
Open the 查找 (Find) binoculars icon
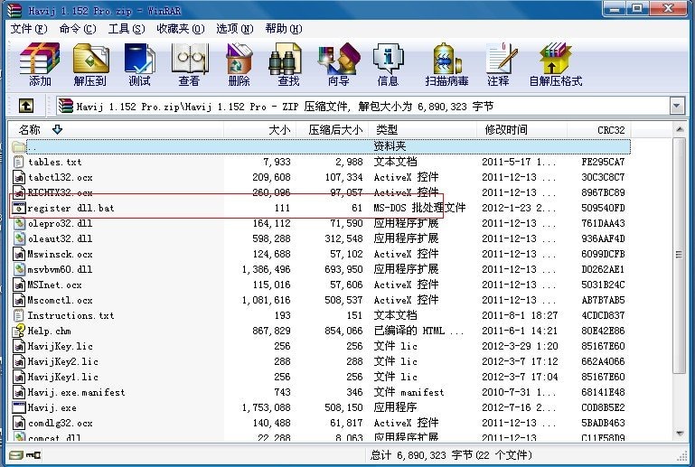[287, 65]
